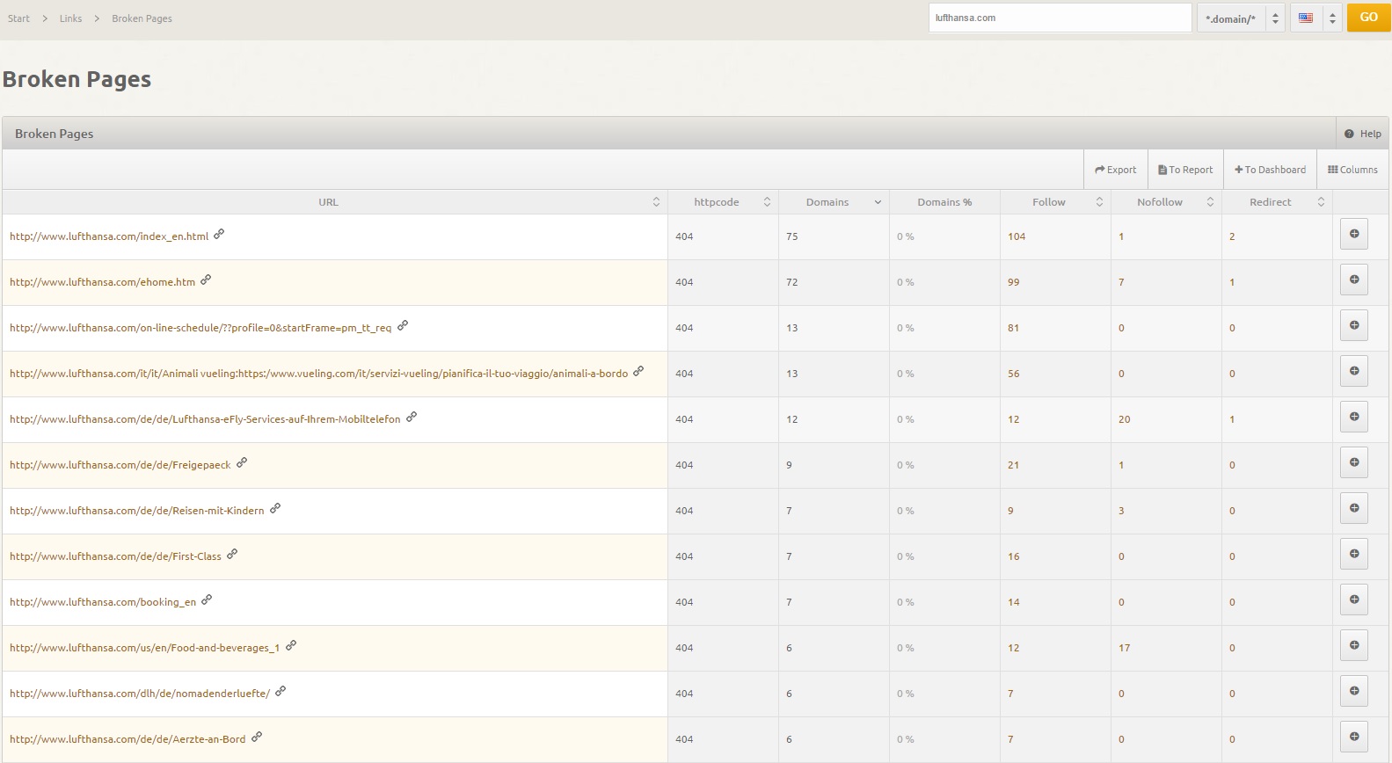Viewport: 1392px width, 763px height.
Task: Export the broken pages table
Action: tap(1115, 170)
